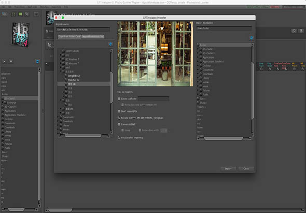Toggle the Crop Angle column checkbox
This screenshot has width=306, height=213.
(270, 69)
